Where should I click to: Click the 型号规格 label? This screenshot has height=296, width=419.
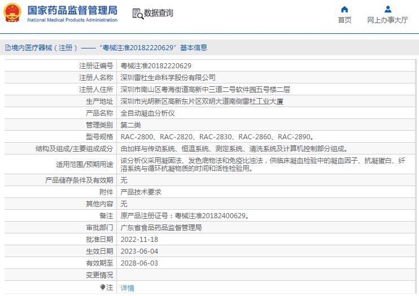(99, 137)
